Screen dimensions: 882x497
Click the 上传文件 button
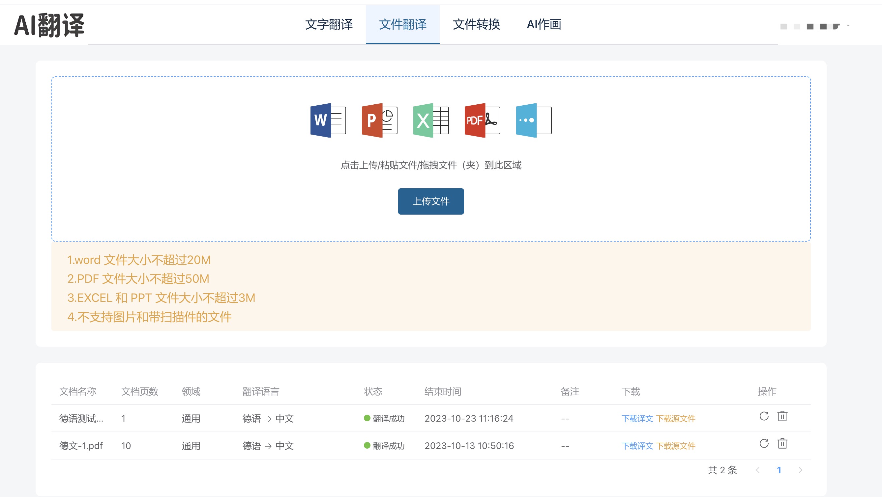point(431,201)
